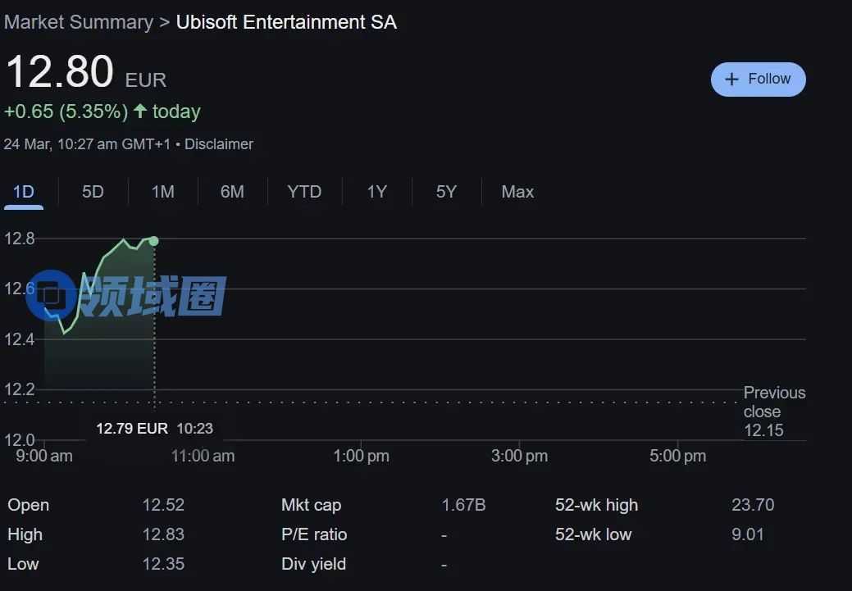Click the green up arrow beside today

point(140,111)
